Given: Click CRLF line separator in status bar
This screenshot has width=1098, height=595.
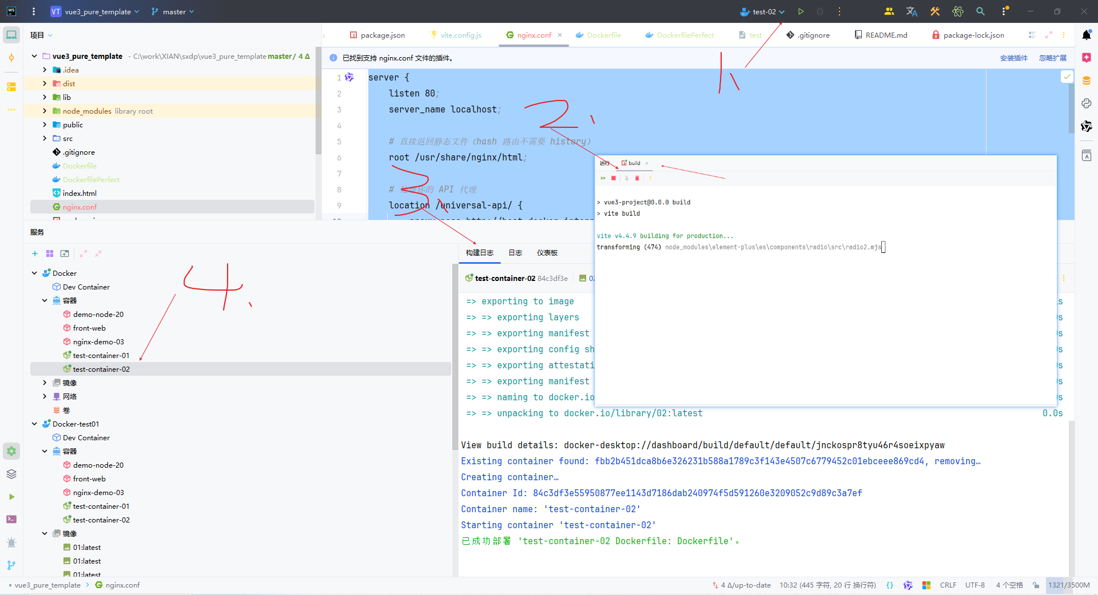Looking at the screenshot, I should pyautogui.click(x=948, y=585).
